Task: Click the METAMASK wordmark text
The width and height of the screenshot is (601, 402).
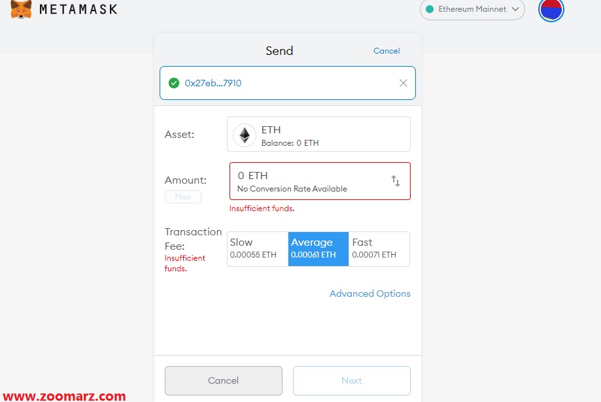Action: (78, 9)
